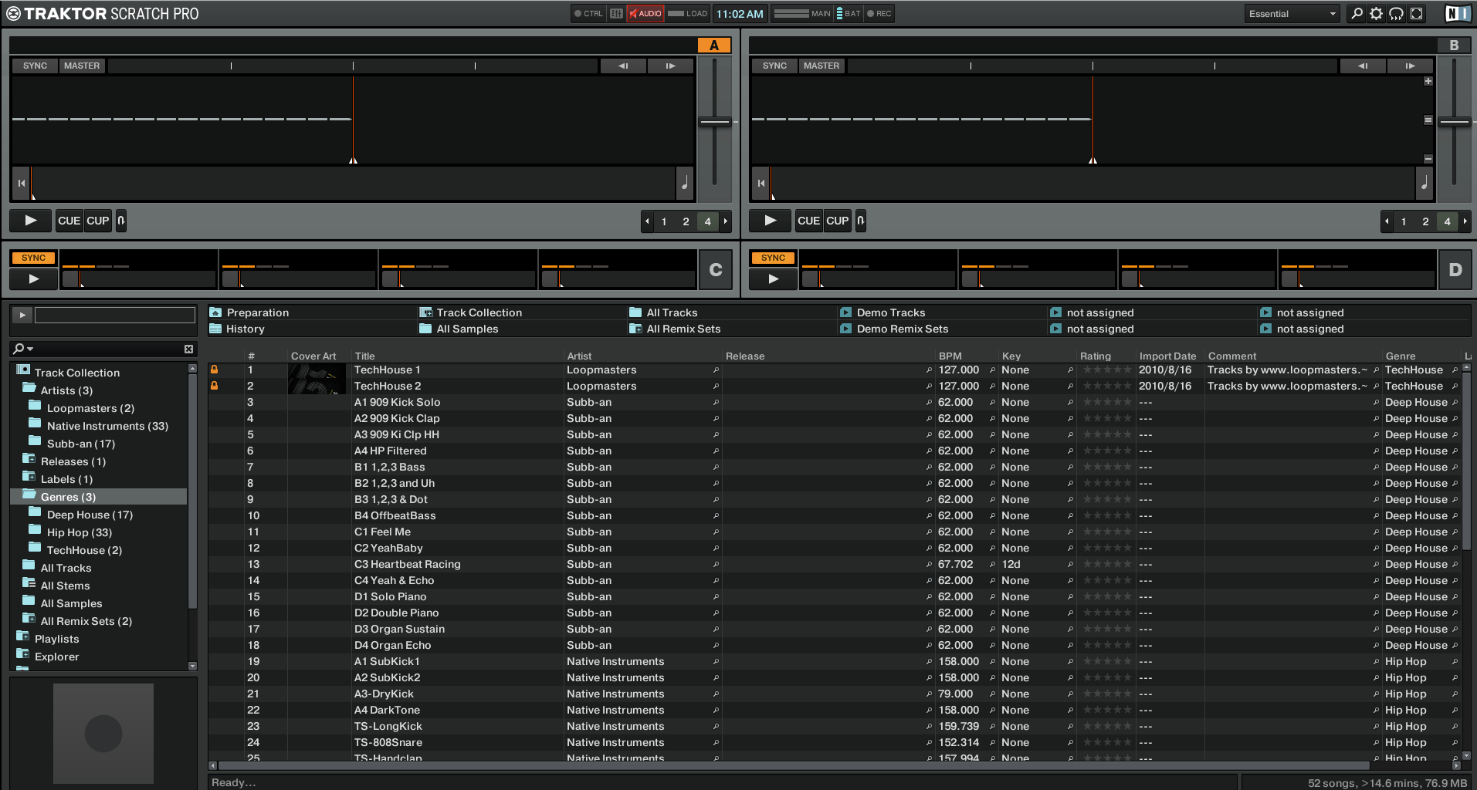Click the Traktor Scratch Pro logo

103,13
